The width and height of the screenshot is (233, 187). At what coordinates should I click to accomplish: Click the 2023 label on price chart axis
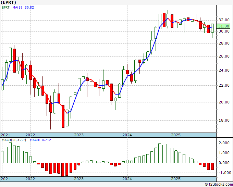79,135
